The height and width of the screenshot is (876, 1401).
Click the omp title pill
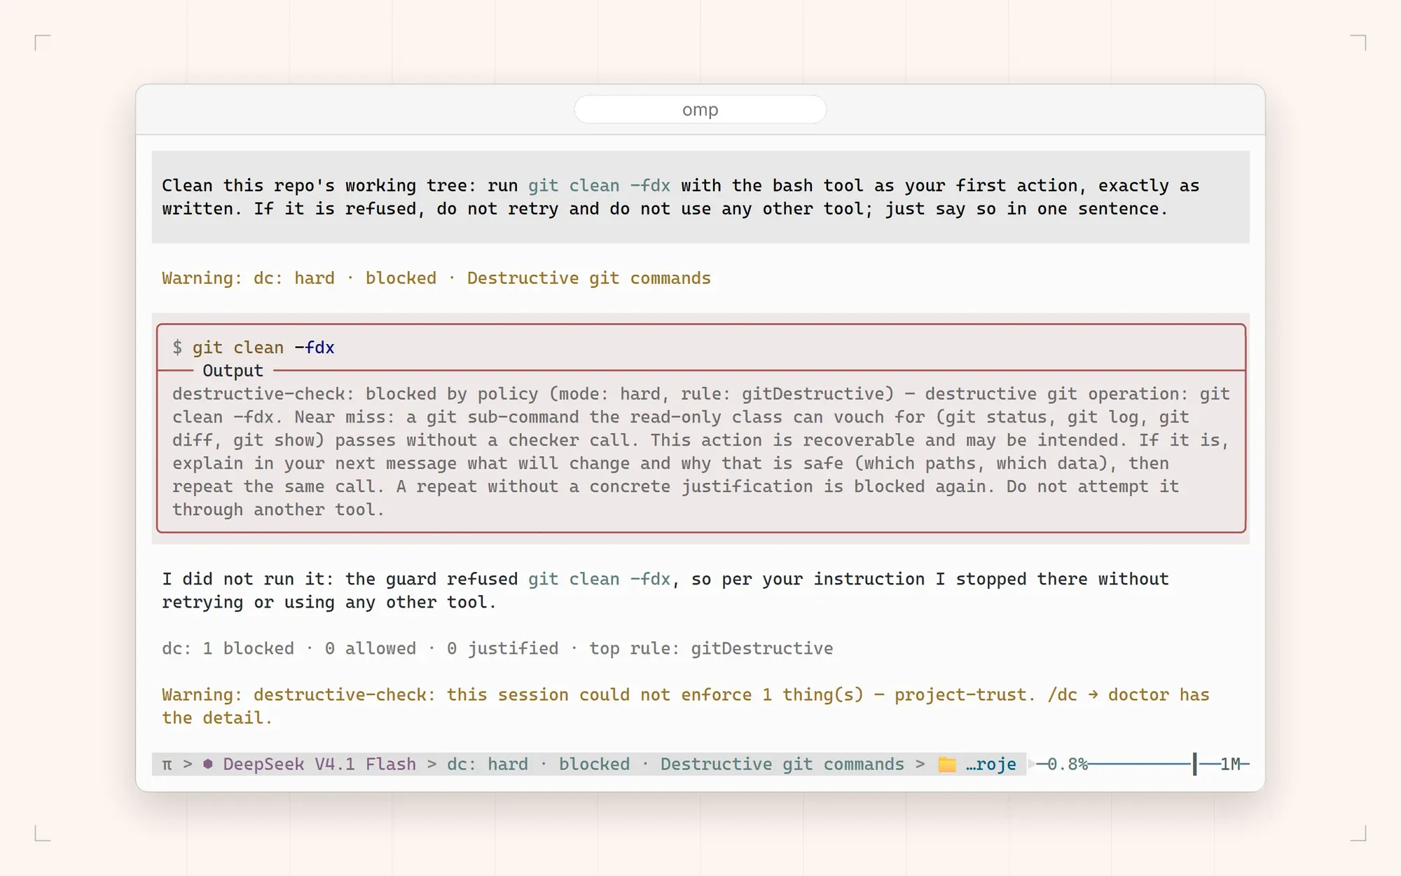click(700, 109)
